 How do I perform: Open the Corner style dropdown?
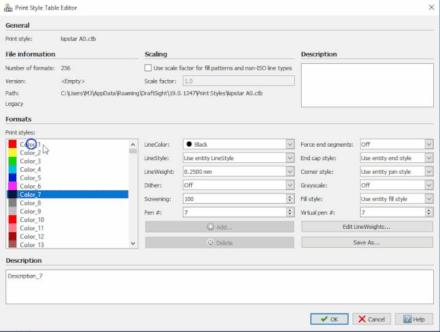pos(428,172)
